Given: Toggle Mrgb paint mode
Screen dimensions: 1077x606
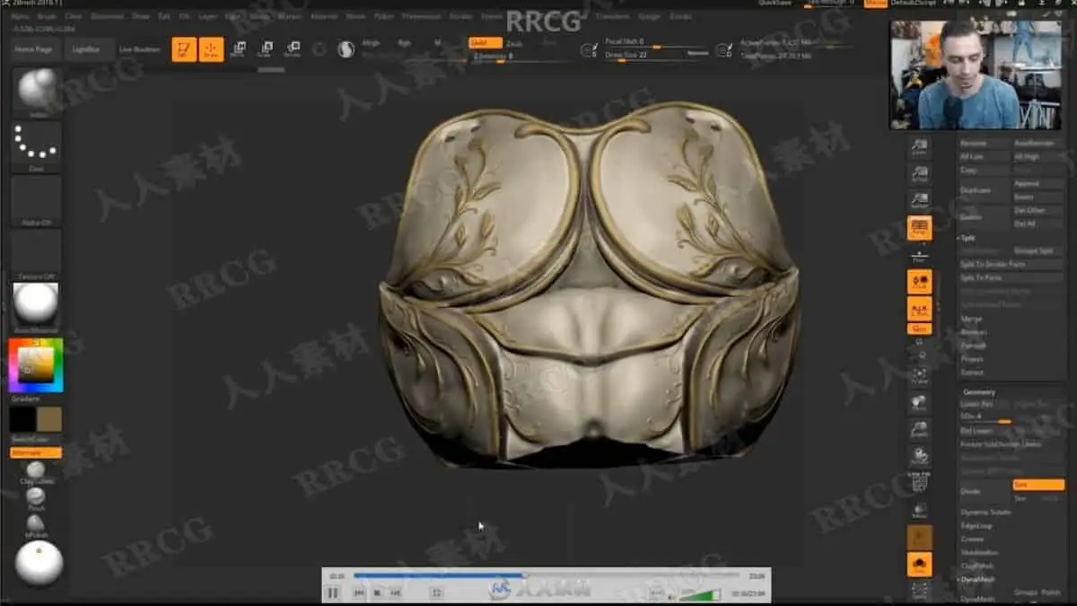Looking at the screenshot, I should [x=371, y=42].
